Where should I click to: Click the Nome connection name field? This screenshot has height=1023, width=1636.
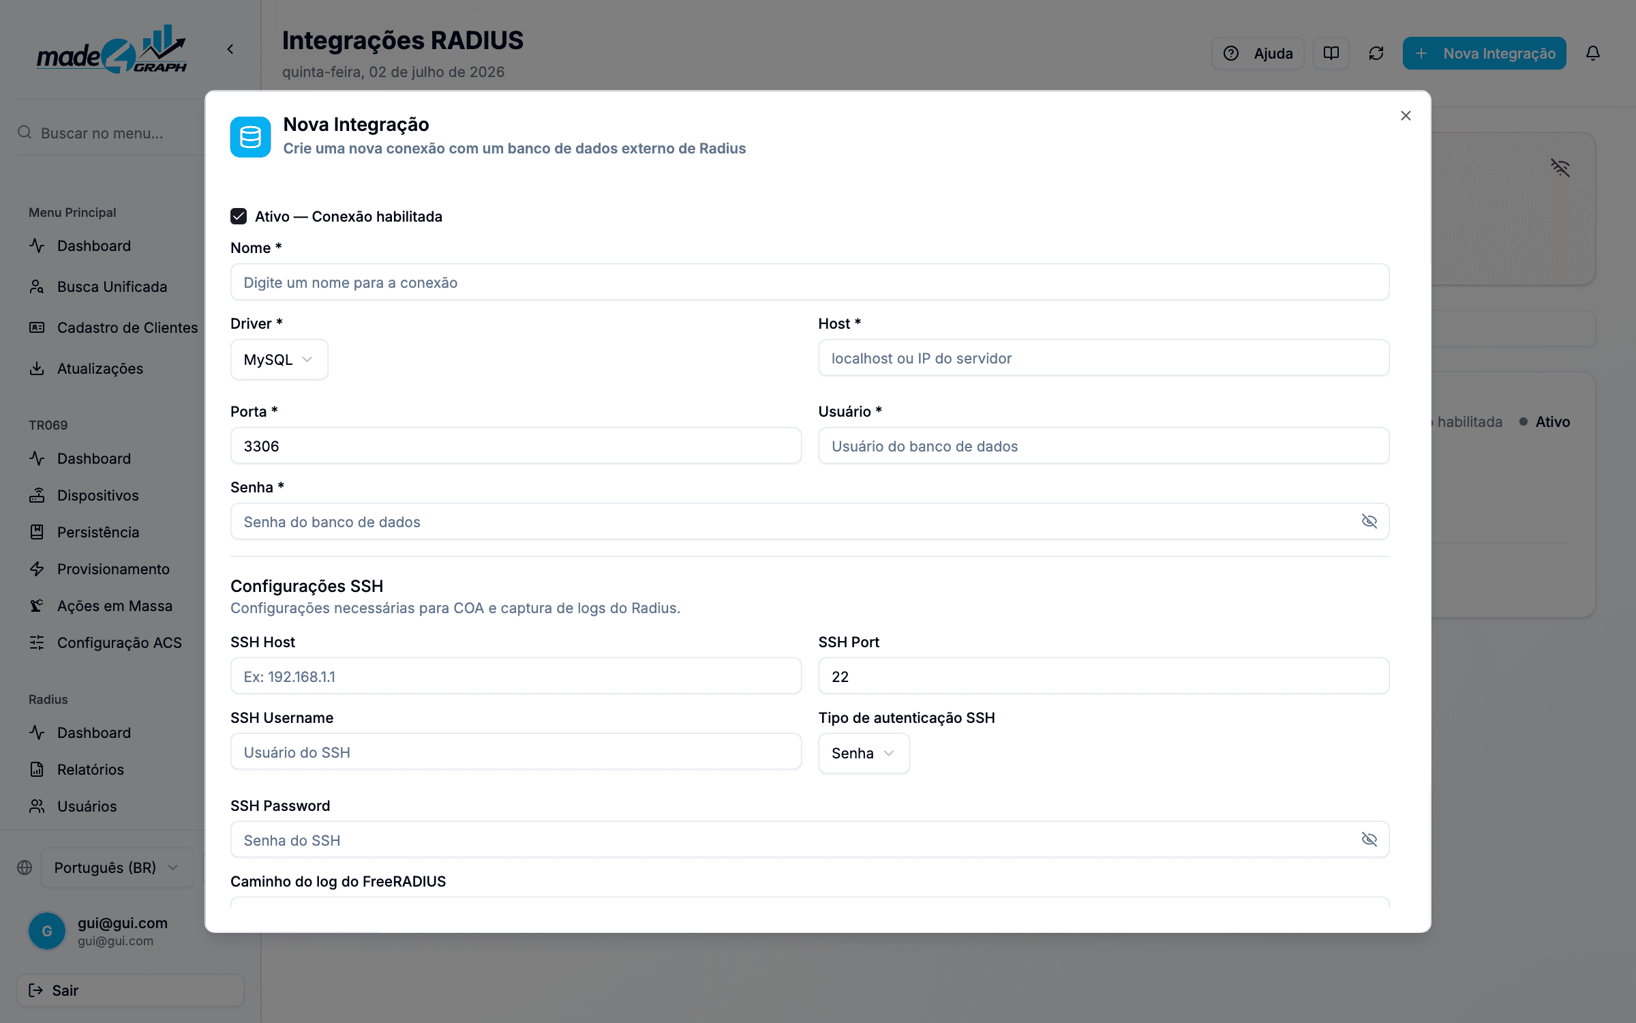tap(810, 282)
